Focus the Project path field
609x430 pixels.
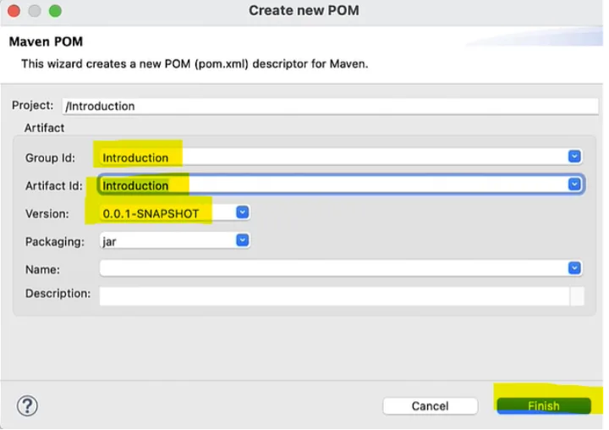[330, 106]
